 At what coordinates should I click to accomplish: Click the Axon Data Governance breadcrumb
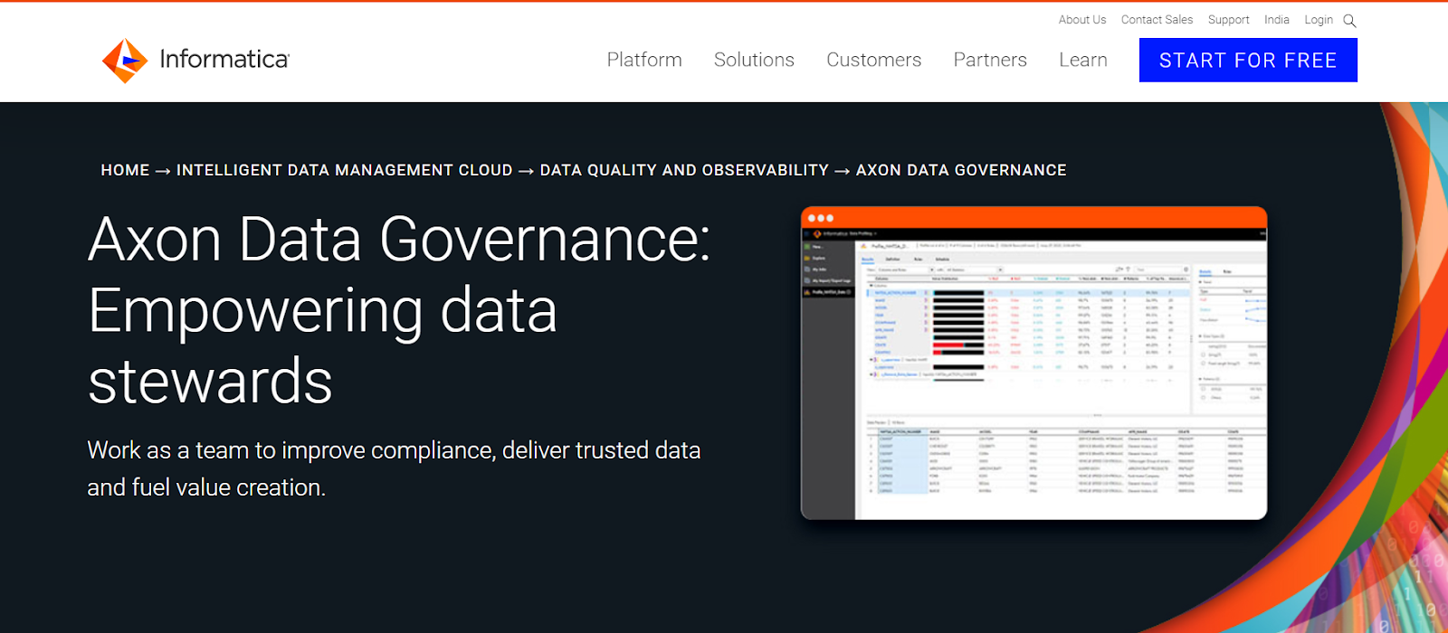click(961, 170)
